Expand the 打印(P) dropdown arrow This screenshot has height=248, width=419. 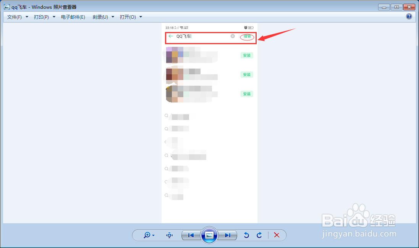point(54,17)
